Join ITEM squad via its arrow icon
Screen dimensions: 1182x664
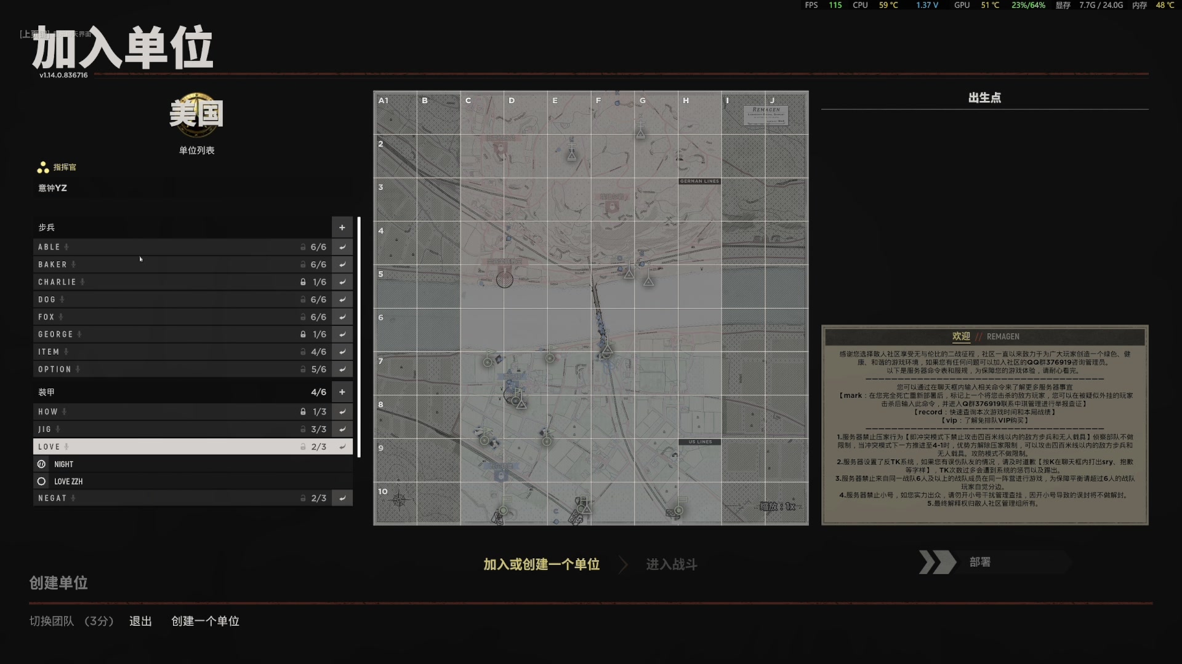point(342,352)
